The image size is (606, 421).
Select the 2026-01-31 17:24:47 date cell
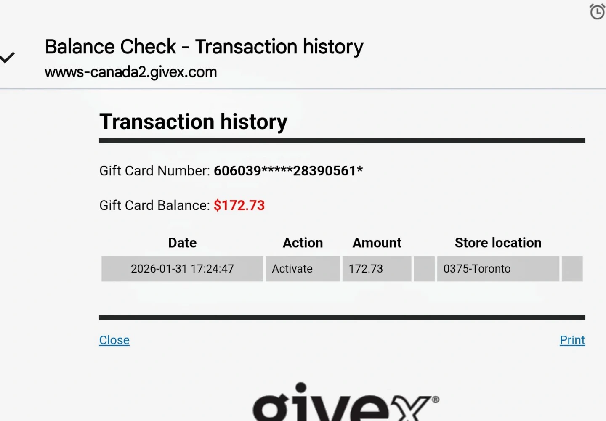pyautogui.click(x=182, y=269)
